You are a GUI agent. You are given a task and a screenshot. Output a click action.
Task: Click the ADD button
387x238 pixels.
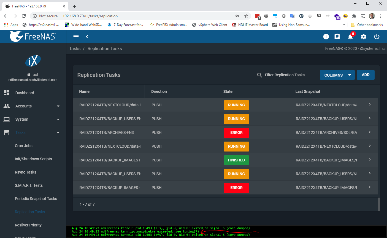coord(366,75)
